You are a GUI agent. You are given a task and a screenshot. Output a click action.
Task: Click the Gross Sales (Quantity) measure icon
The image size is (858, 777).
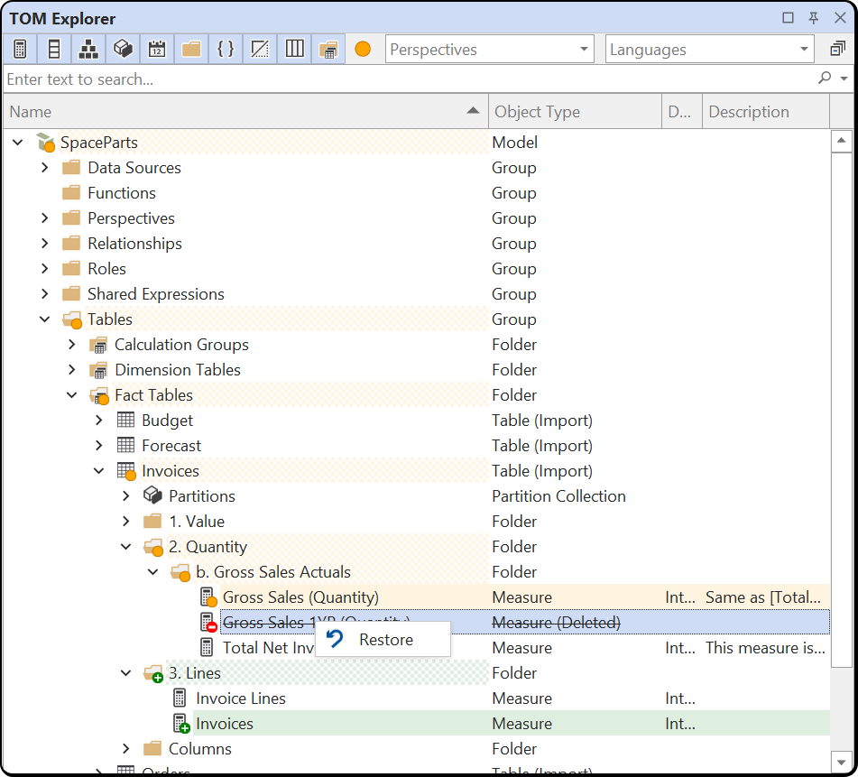[208, 597]
